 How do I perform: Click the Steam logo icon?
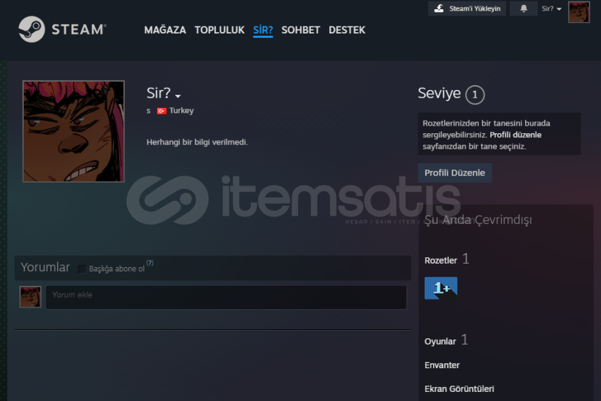point(32,29)
